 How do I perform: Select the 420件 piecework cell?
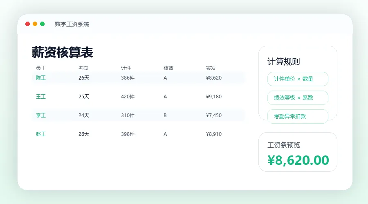128,97
